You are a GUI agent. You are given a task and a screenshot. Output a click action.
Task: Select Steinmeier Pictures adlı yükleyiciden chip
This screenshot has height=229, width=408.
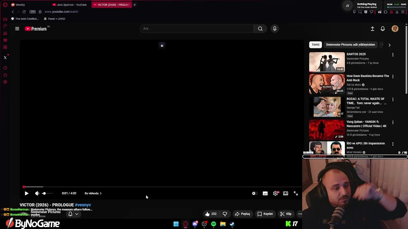[350, 45]
